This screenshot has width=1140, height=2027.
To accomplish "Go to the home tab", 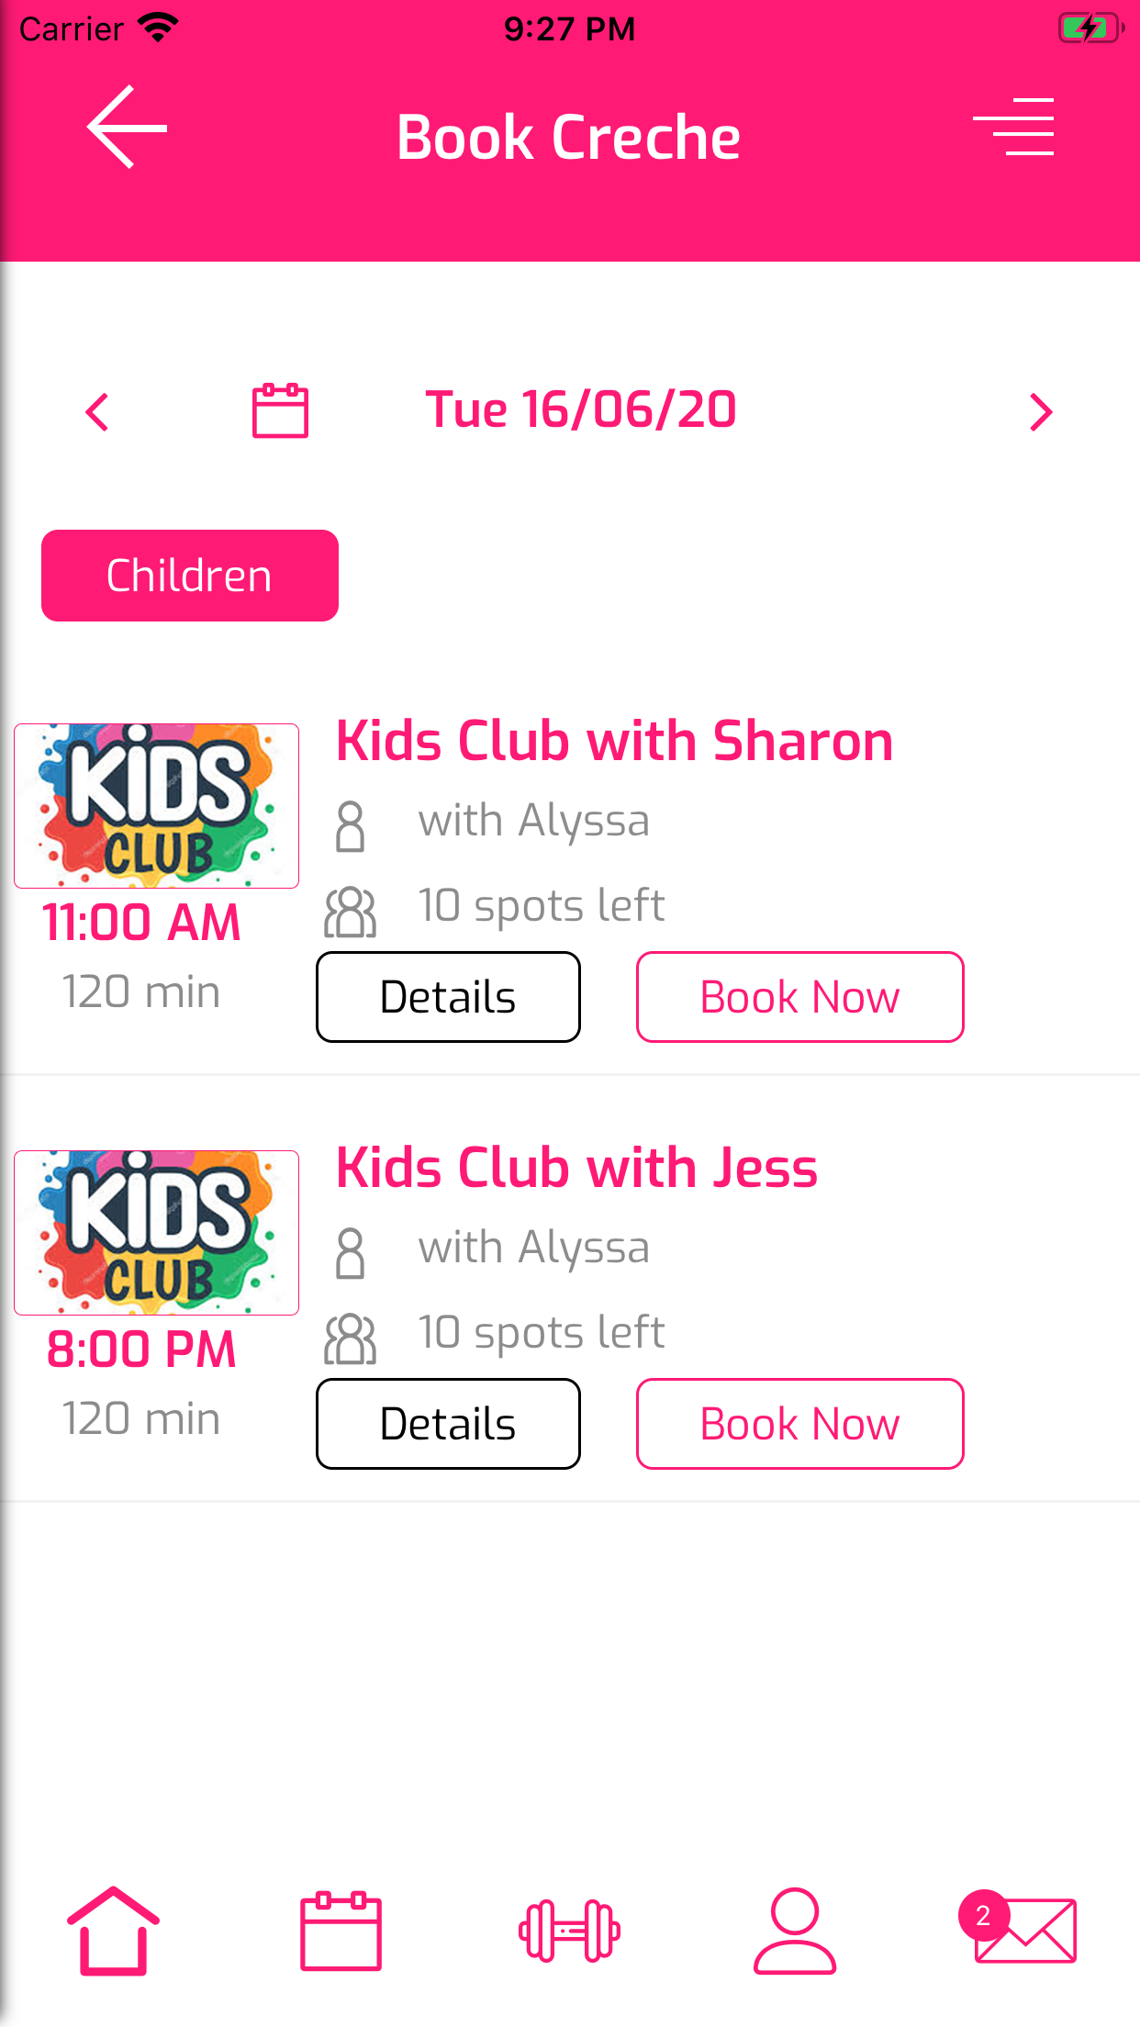I will point(113,1930).
